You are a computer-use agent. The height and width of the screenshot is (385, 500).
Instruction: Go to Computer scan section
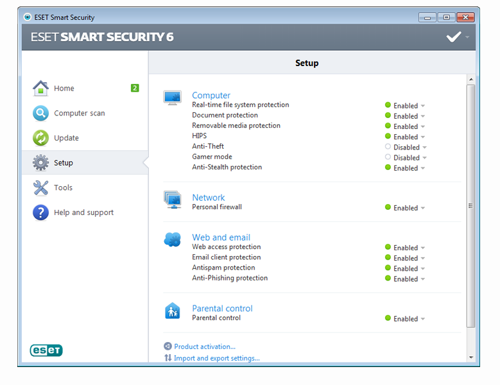pos(85,113)
